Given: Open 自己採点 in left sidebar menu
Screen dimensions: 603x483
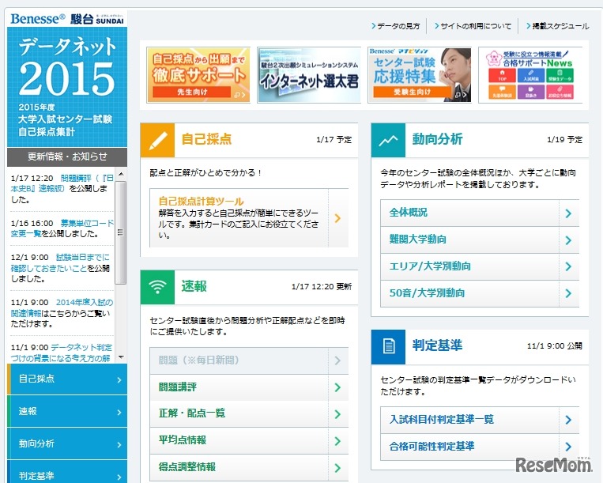Looking at the screenshot, I should (x=67, y=379).
